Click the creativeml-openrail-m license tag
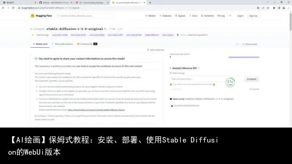Screen dimensions: 292x164 tap(192, 35)
